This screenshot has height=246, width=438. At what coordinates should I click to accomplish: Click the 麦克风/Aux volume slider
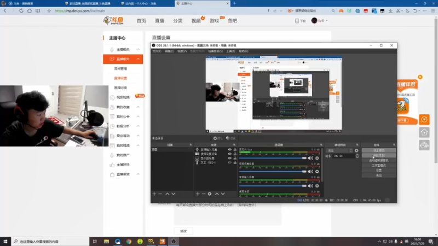coord(273,158)
